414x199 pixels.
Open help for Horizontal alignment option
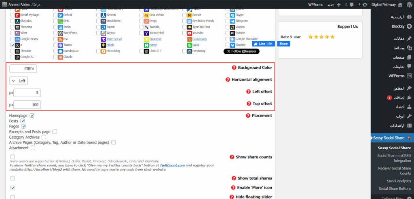point(228,80)
